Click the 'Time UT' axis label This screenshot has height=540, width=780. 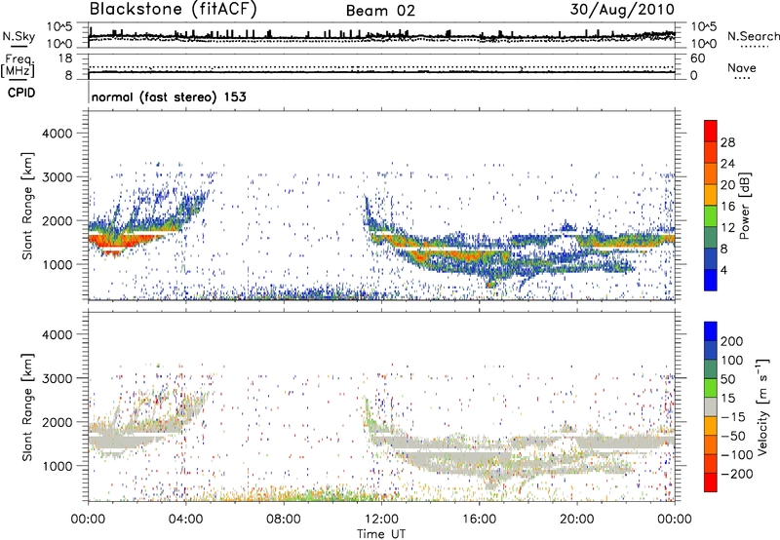pos(381,534)
